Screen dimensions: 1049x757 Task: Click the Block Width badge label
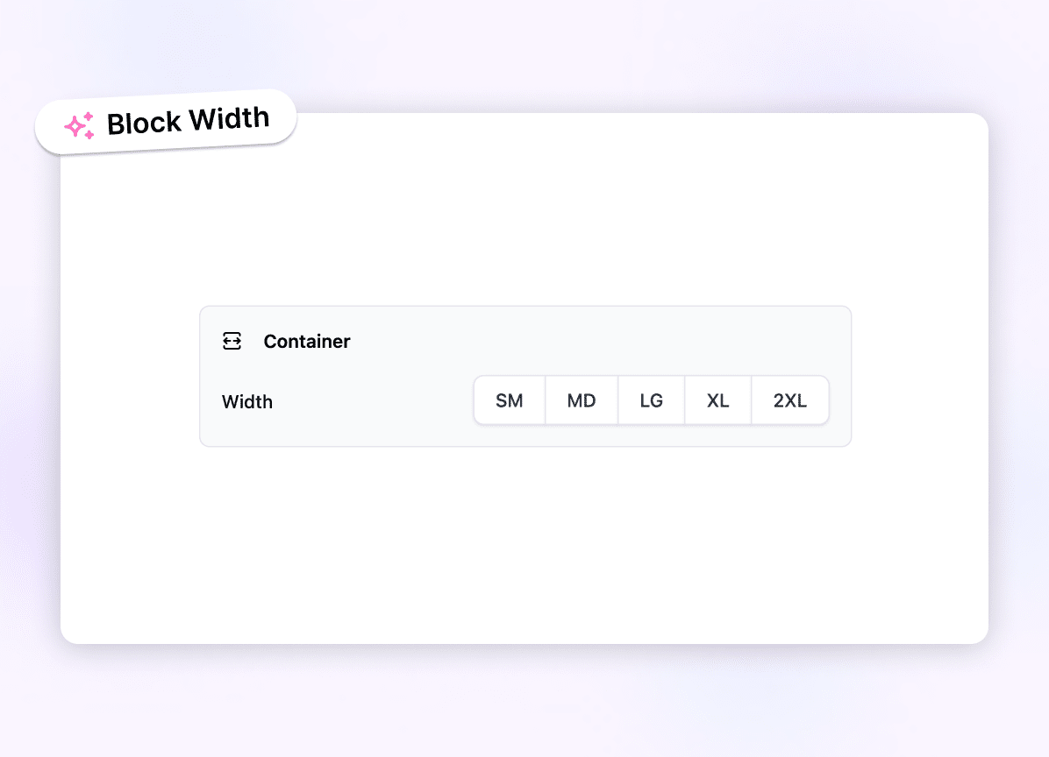pyautogui.click(x=188, y=121)
